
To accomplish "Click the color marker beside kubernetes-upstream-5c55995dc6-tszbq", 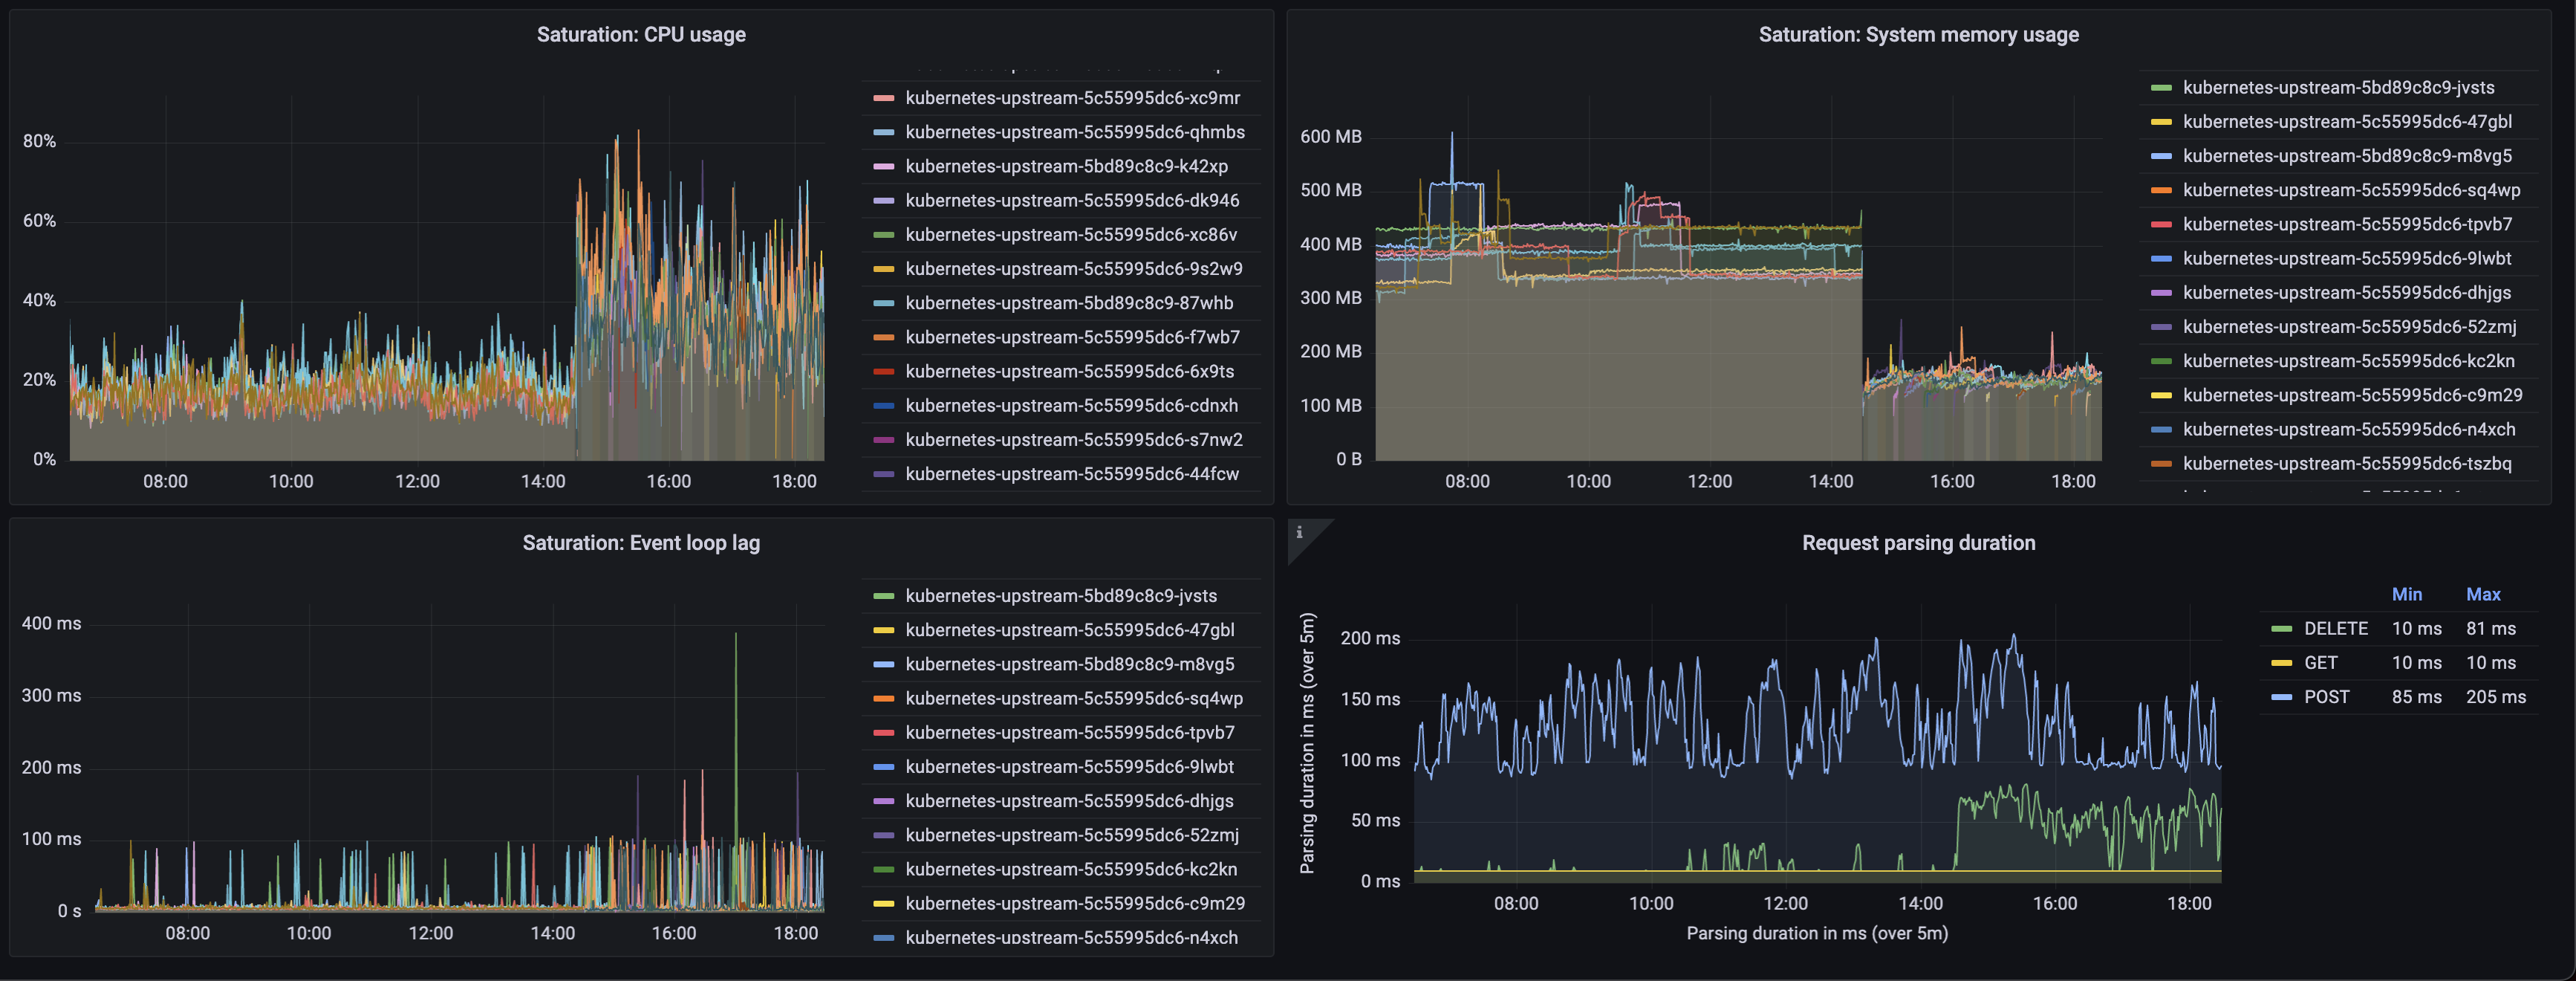I will point(2162,464).
